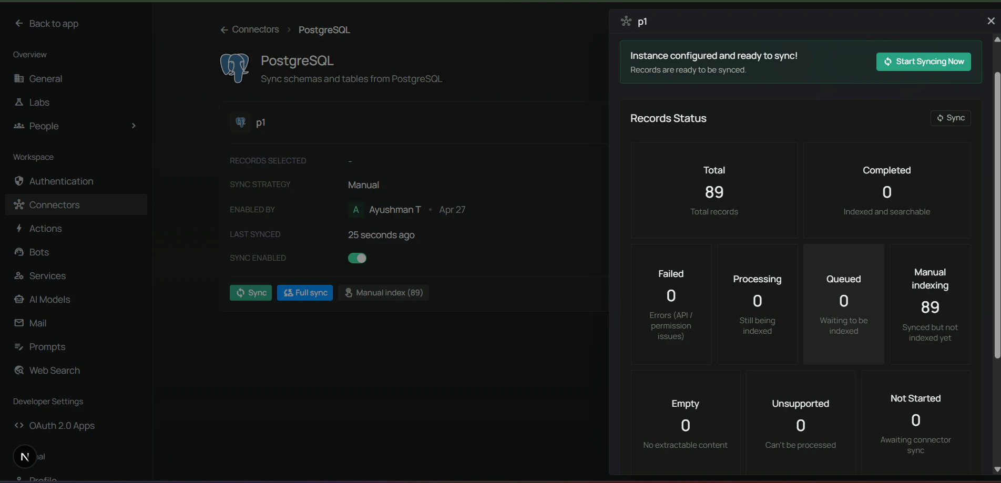Screen dimensions: 1001x483
Task: Click the Services icon in sidebar
Action: (x=19, y=275)
